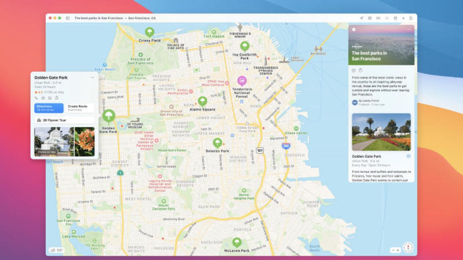Open the Golden Gate Park card's ellipsis menu
Image resolution: width=463 pixels, height=260 pixels.
pos(92,78)
